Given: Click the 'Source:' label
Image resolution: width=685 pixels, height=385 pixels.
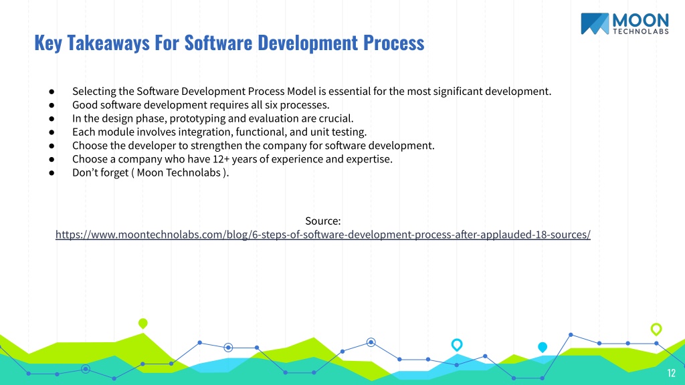Looking at the screenshot, I should click(323, 221).
